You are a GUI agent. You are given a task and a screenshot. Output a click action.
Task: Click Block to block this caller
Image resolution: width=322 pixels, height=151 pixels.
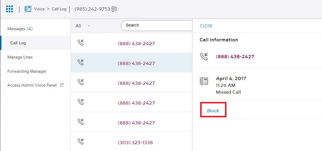tap(213, 111)
